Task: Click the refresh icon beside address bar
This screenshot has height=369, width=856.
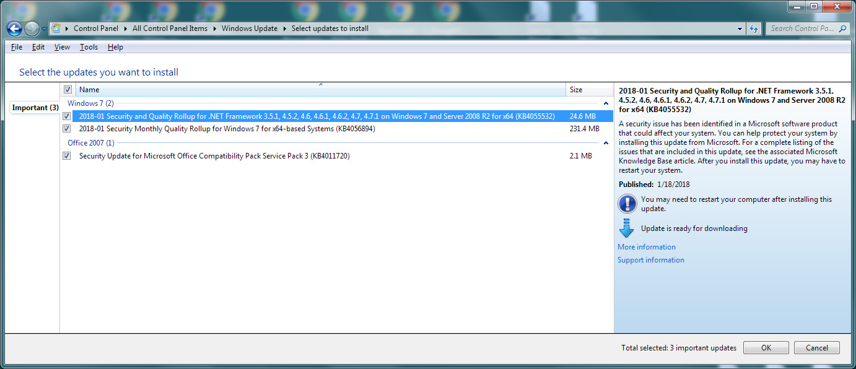Action: click(754, 28)
